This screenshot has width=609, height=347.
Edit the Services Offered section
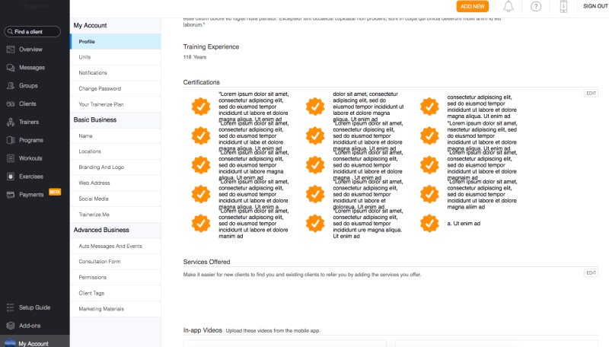pos(591,272)
